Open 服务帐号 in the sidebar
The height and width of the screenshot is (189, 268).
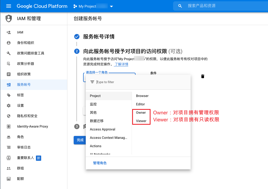click(x=24, y=85)
